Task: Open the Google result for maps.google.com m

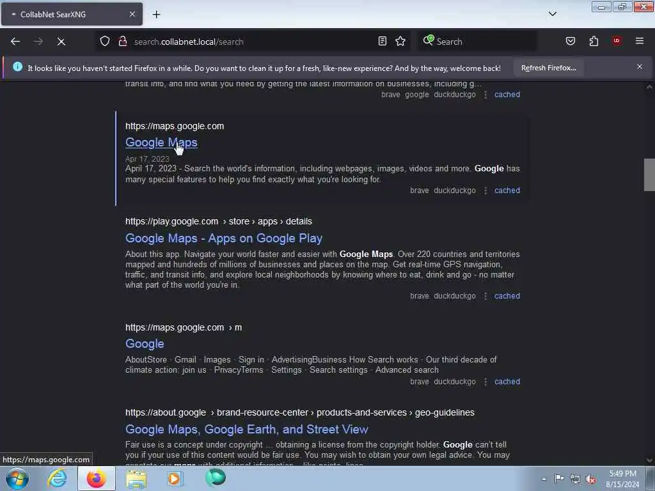Action: [x=145, y=343]
